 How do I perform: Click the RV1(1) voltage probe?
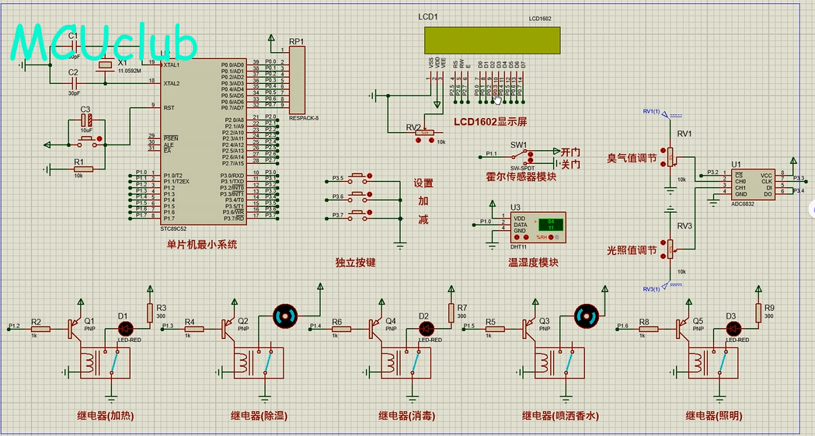point(663,113)
